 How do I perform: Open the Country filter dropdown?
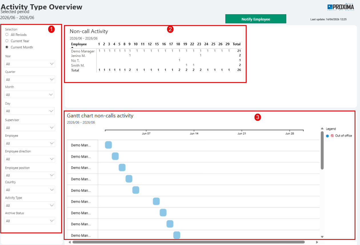click(30, 190)
